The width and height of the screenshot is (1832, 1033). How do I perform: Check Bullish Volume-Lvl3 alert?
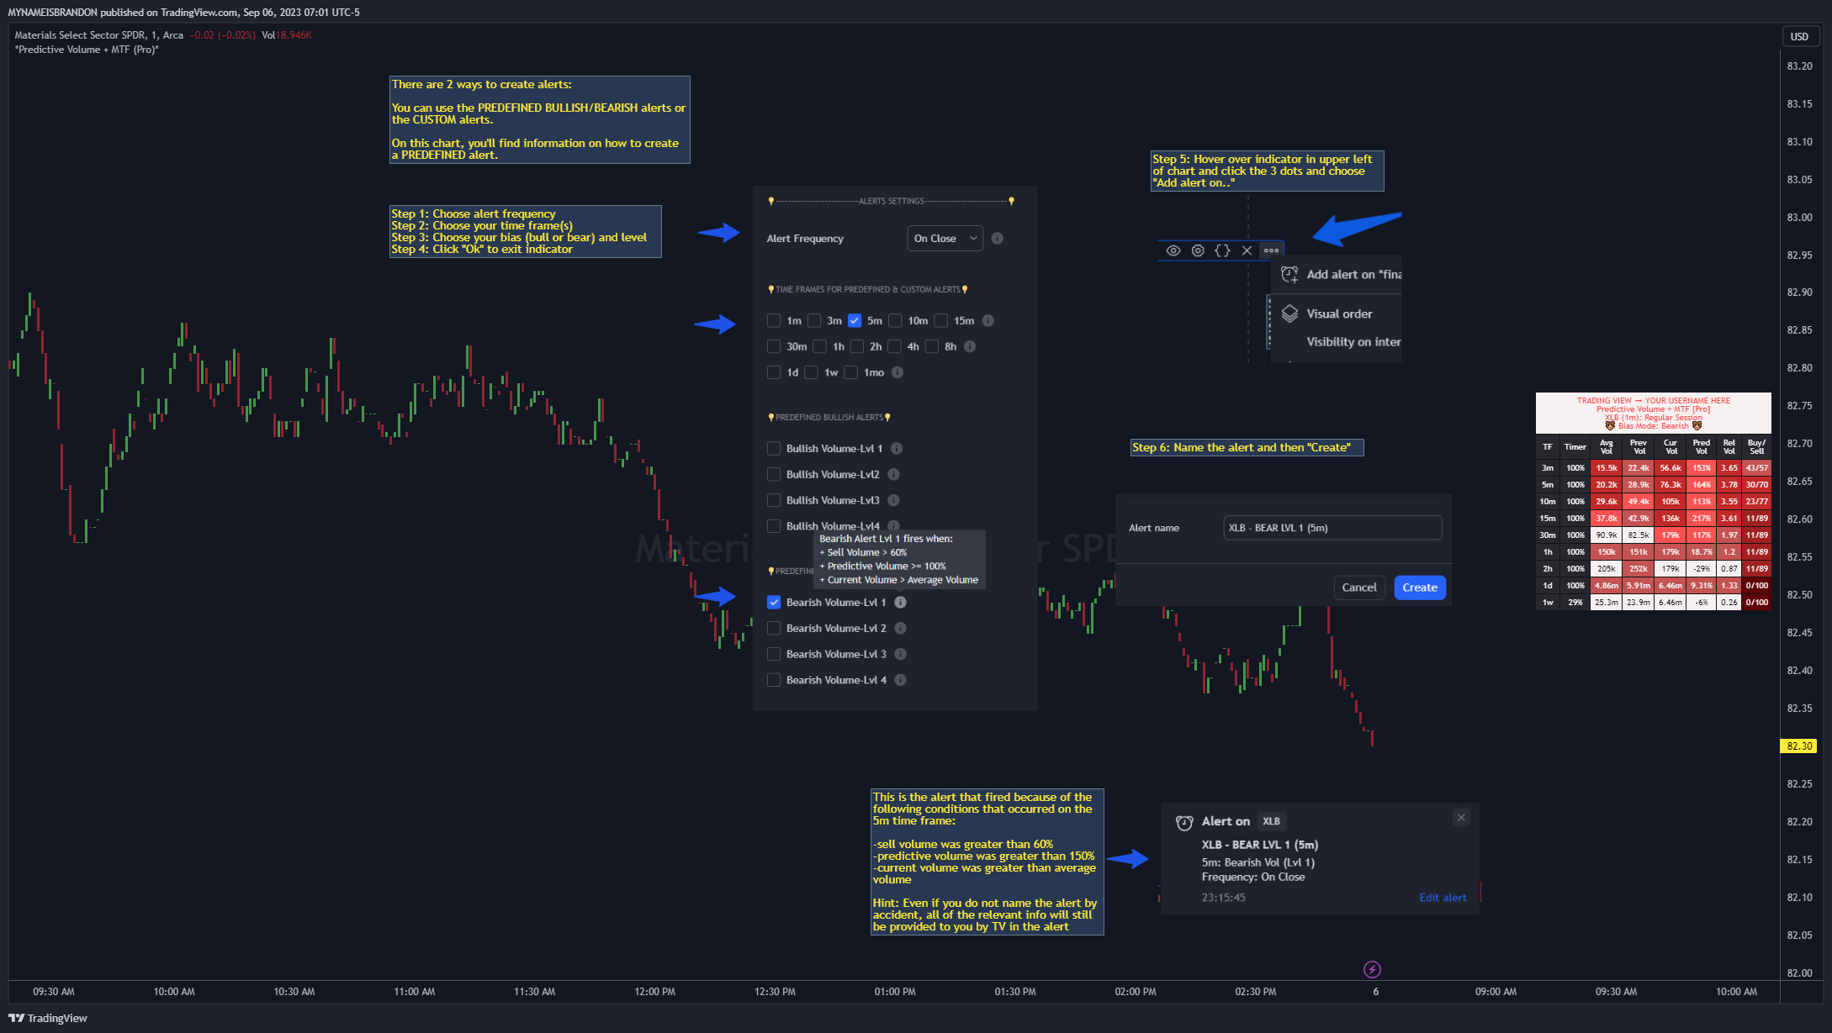[x=774, y=500]
